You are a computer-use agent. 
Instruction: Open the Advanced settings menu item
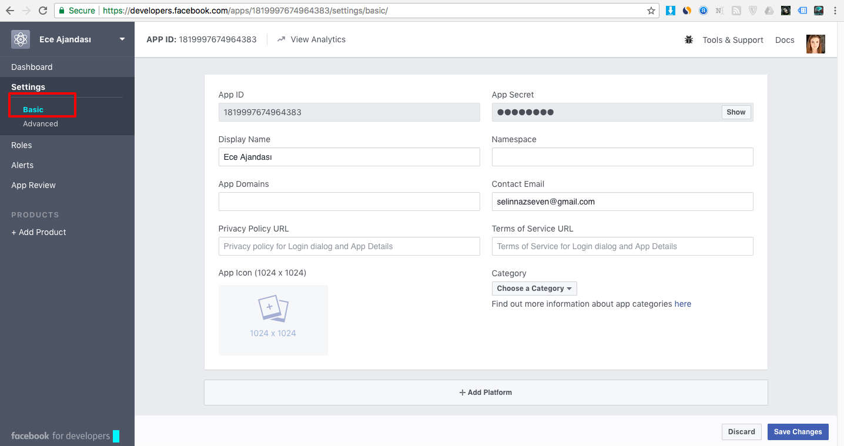pyautogui.click(x=41, y=124)
